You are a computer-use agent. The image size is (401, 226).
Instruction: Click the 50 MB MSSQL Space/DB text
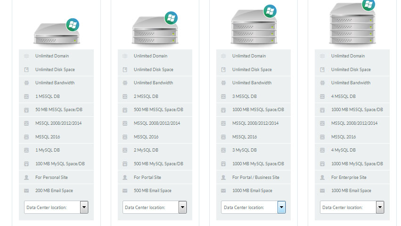pos(59,110)
